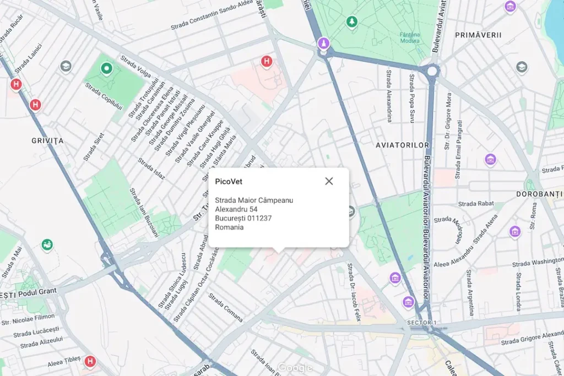The image size is (564, 376).
Task: Select the green tree marker in the top park
Action: [x=351, y=21]
